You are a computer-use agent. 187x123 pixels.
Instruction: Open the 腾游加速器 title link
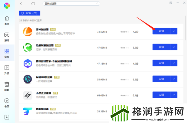point(42,109)
